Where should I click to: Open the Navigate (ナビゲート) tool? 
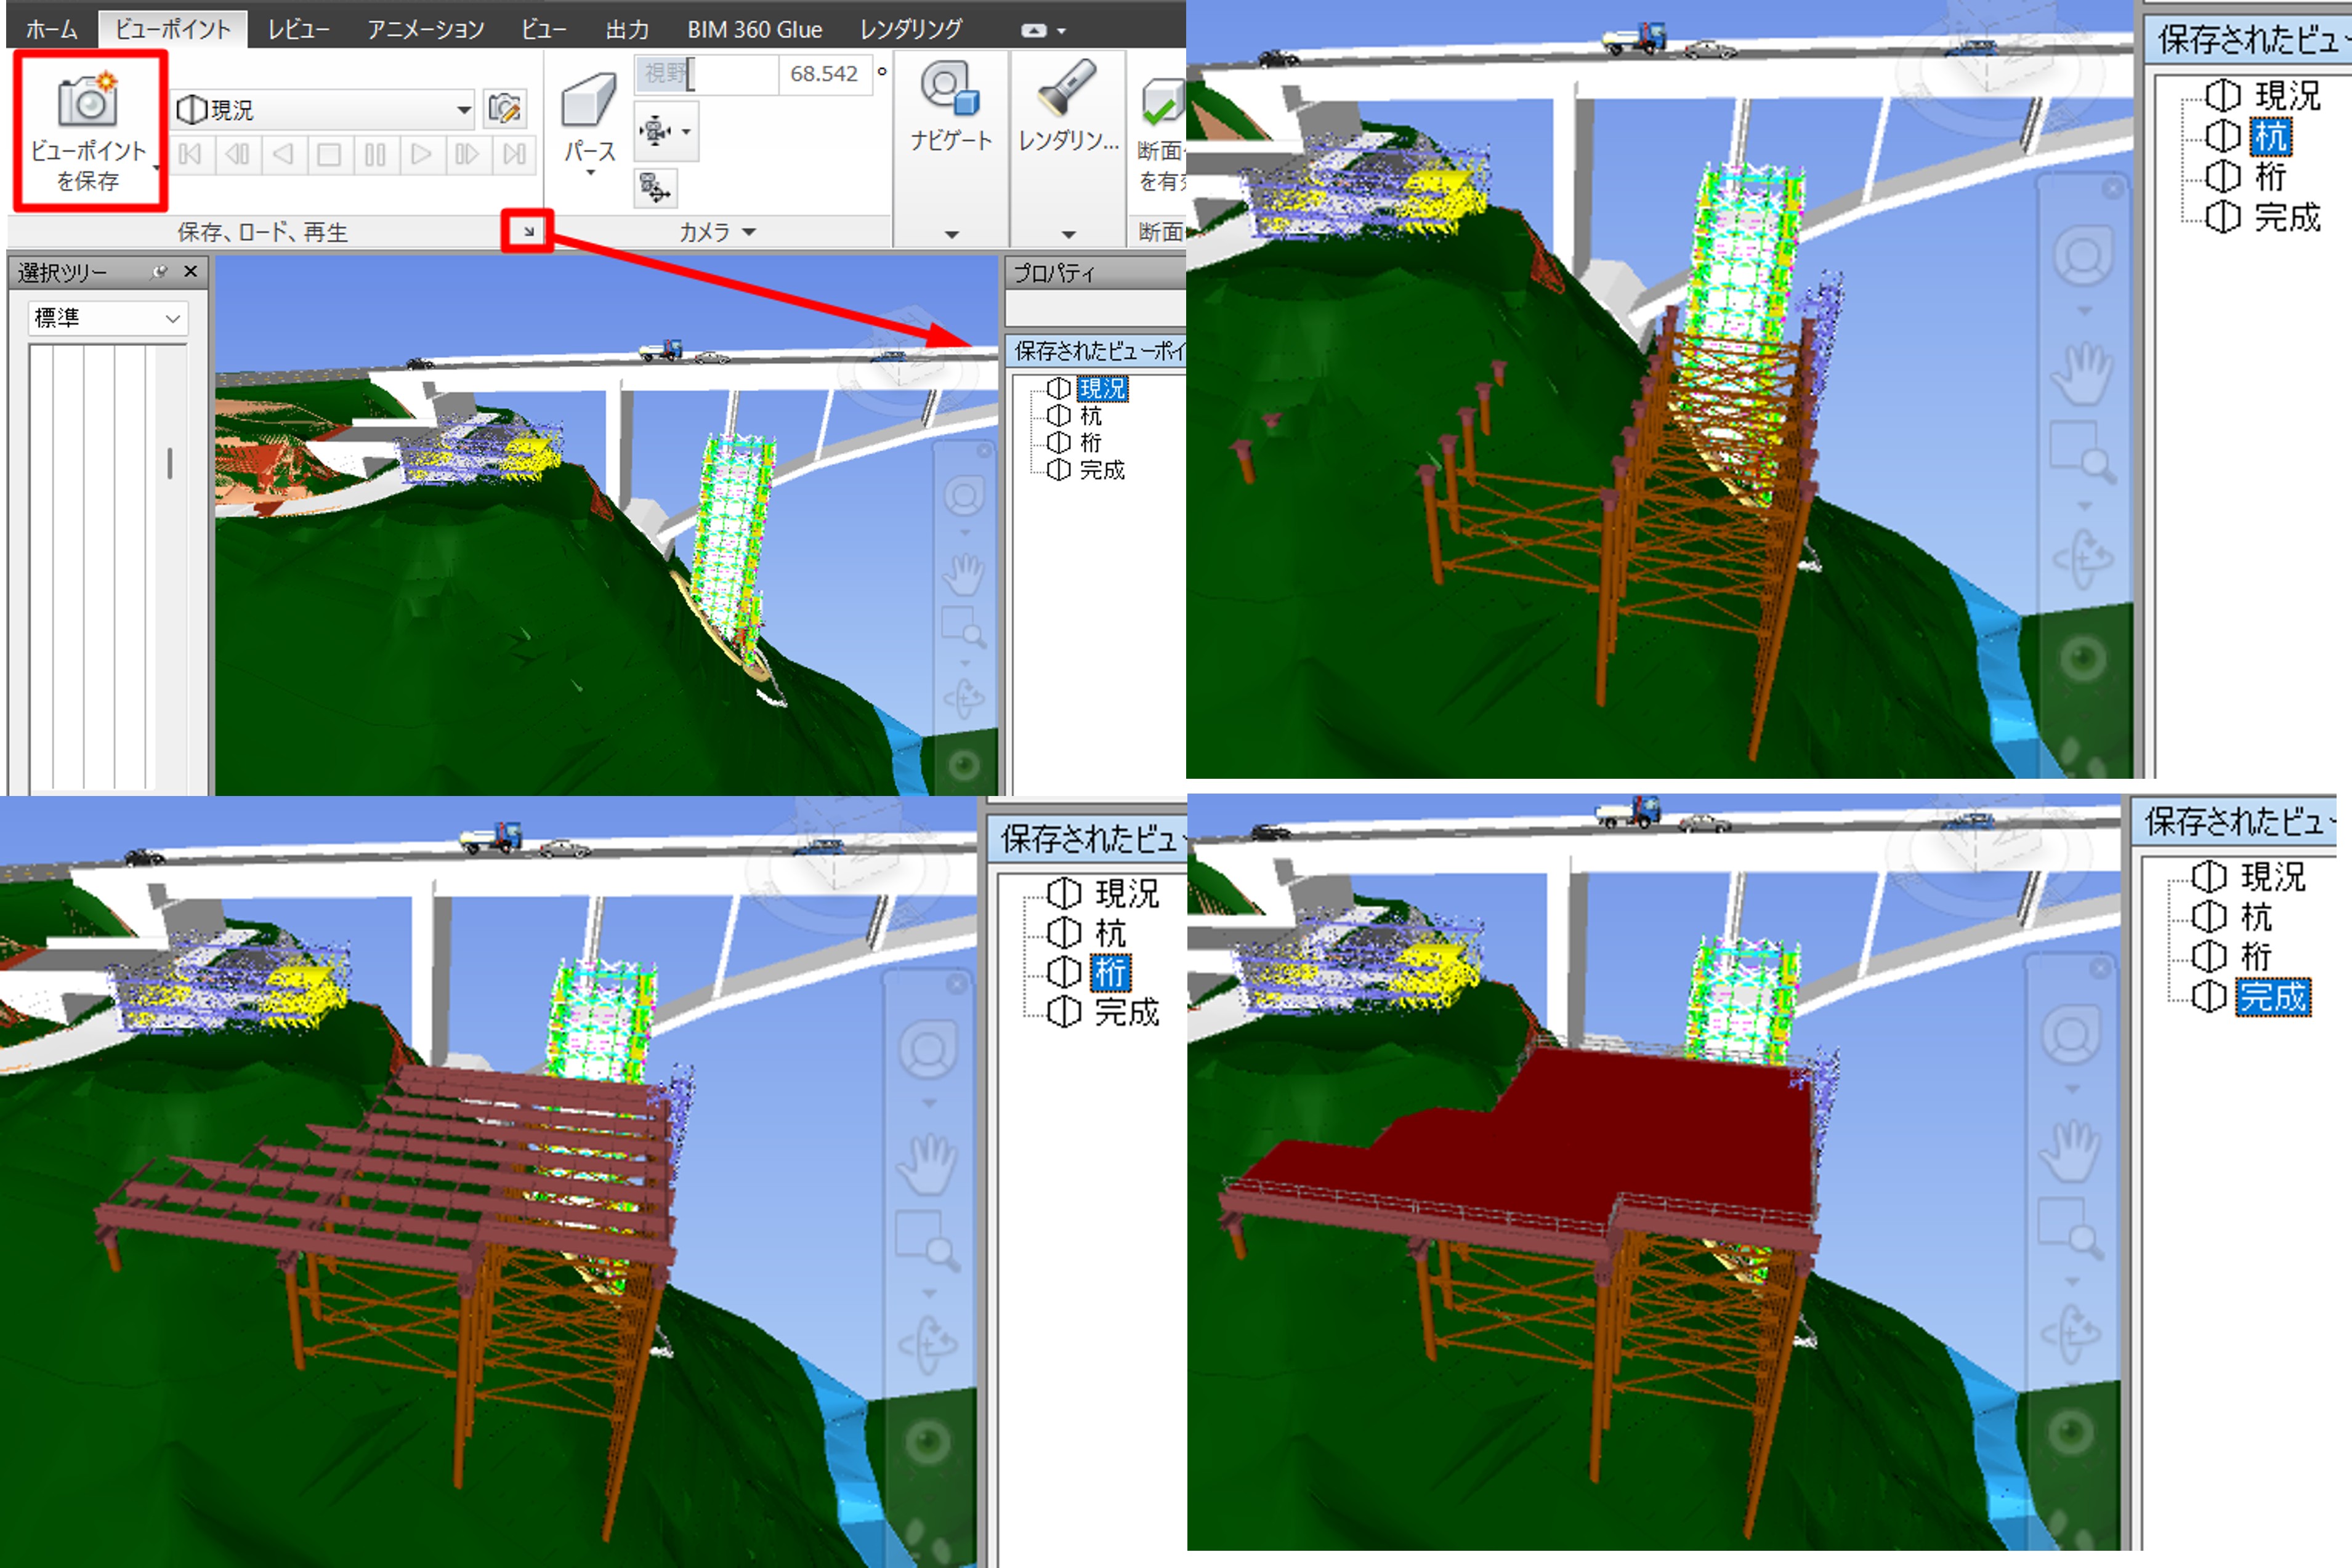(x=950, y=90)
